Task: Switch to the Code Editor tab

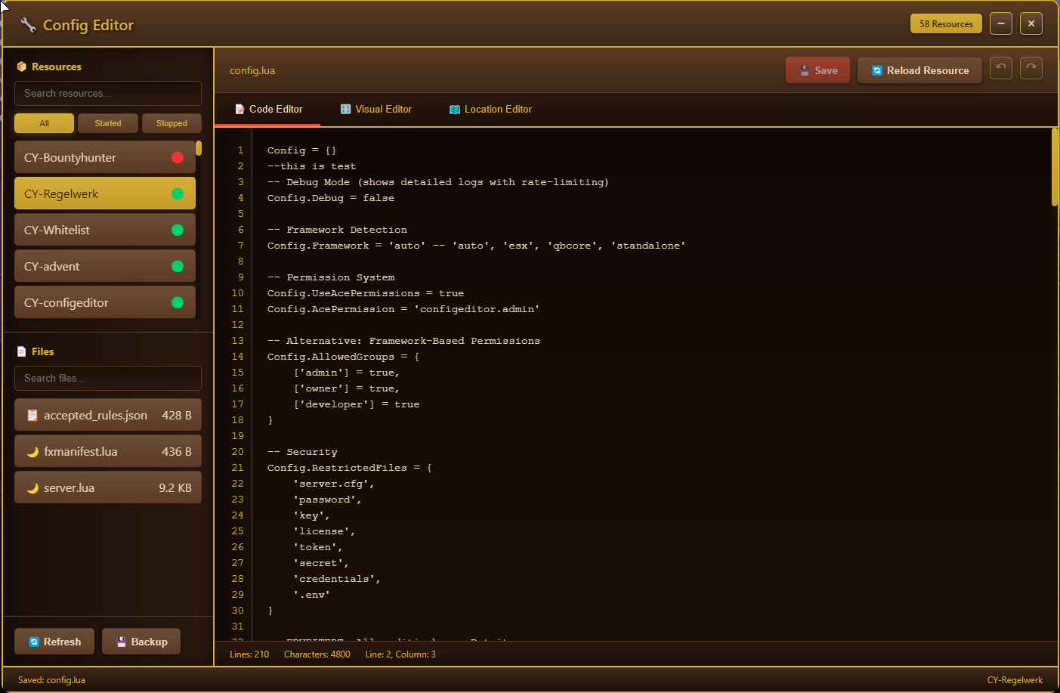Action: 268,110
